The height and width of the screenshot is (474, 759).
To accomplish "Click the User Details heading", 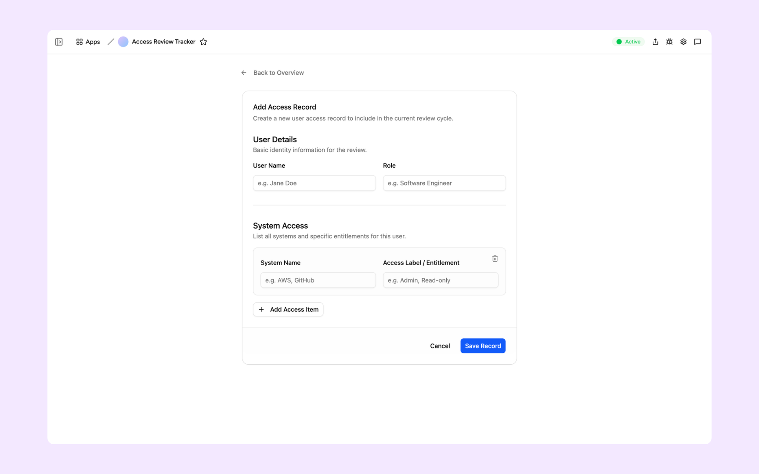I will (275, 140).
